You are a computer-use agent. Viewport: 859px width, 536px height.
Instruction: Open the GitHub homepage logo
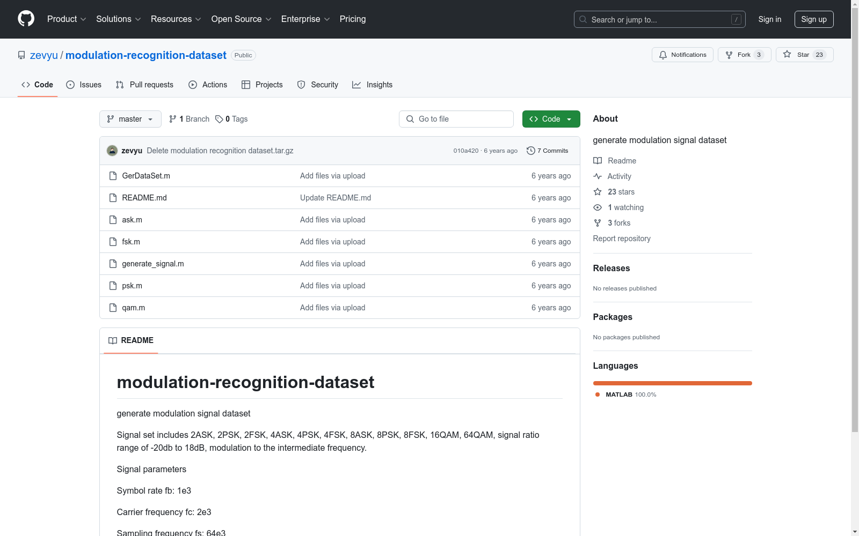pos(26,19)
